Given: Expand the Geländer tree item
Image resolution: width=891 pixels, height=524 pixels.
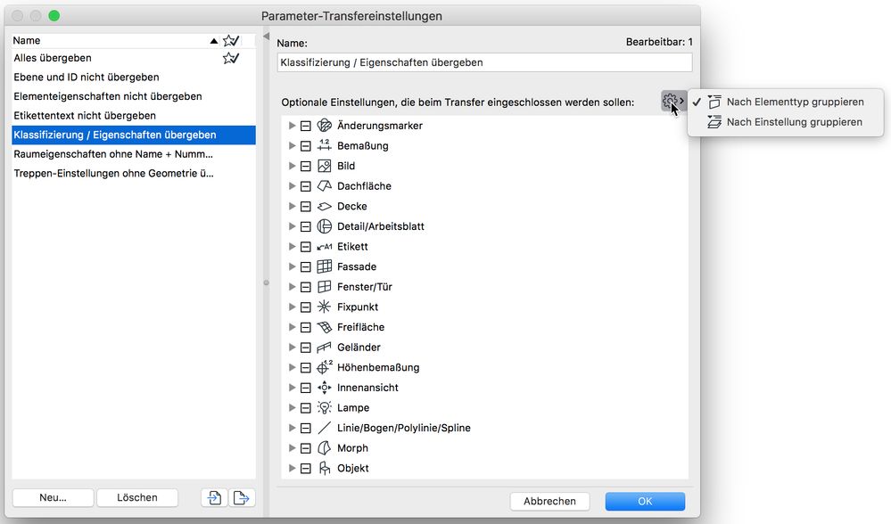Looking at the screenshot, I should pos(292,347).
